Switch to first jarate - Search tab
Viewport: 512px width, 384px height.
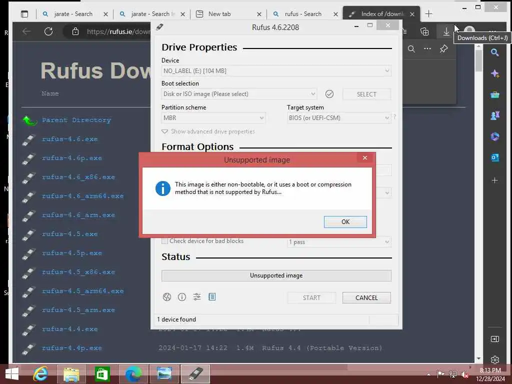coord(73,14)
